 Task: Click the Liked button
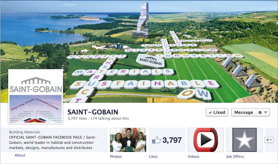point(217,112)
